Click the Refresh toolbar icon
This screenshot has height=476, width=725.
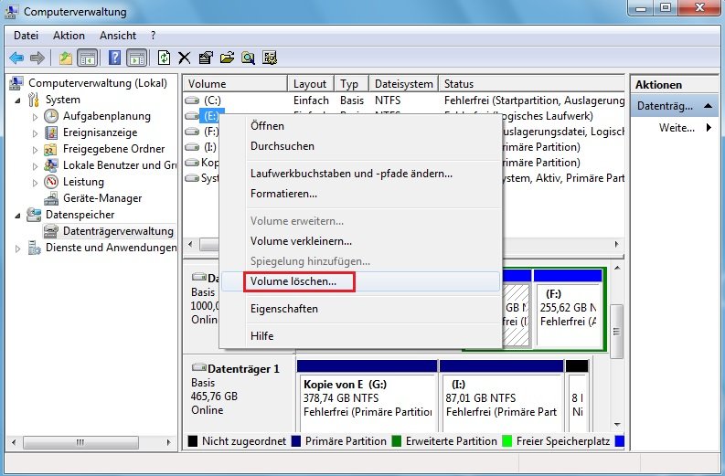[164, 58]
